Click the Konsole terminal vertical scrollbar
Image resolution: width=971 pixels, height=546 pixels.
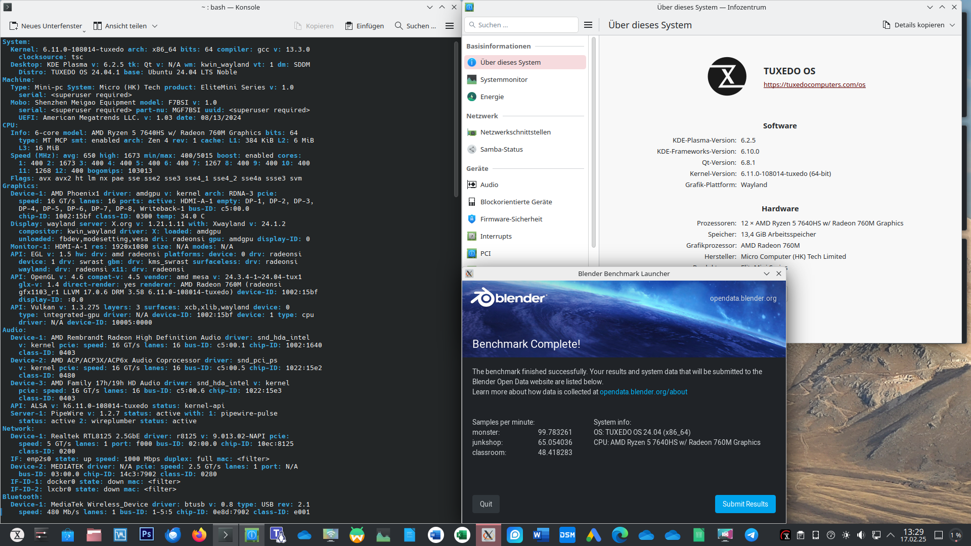point(456,119)
